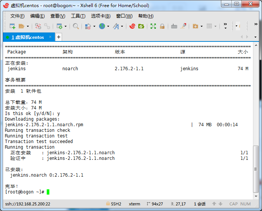Click the Disconnect icon
Screen dimensions: 262x211
(x=38, y=26)
